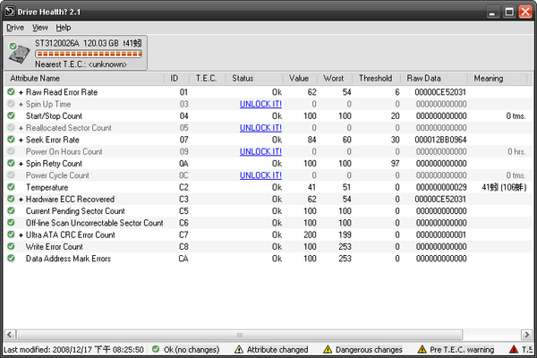Click the green Ok (no changes) legend icon
The width and height of the screenshot is (537, 358).
[x=156, y=349]
